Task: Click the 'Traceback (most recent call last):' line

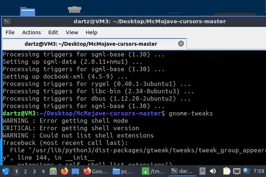Action: [x=65, y=143]
